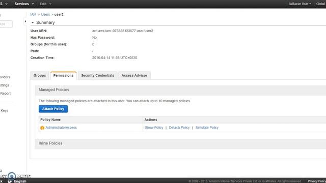
Task: Open the Edit dropdown in top bar
Action: [45, 4]
